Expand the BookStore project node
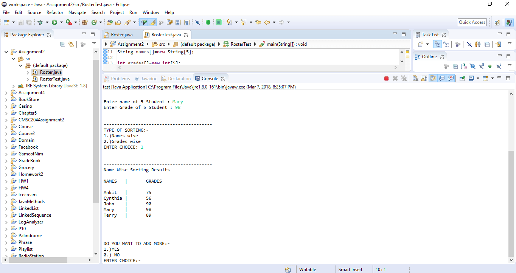The height and width of the screenshot is (273, 516). click(6, 99)
